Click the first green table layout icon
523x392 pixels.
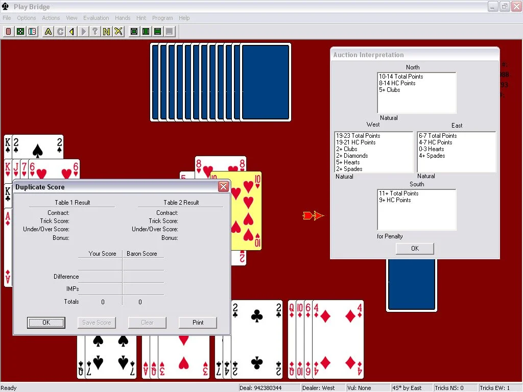pos(134,32)
